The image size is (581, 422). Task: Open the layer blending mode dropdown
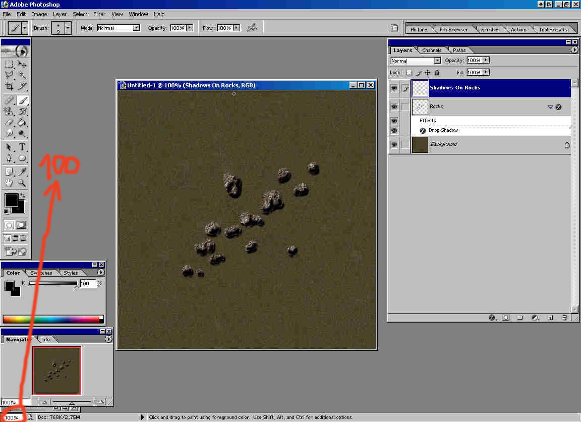click(437, 60)
